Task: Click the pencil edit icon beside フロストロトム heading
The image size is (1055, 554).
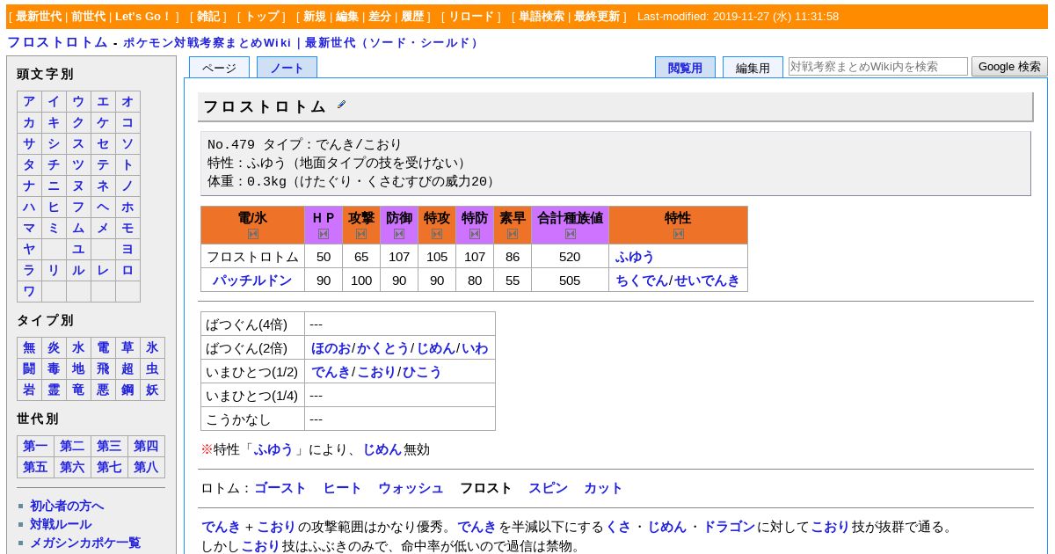Action: tap(341, 105)
